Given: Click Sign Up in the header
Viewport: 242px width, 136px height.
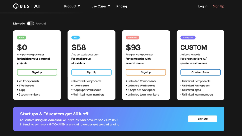Looking at the screenshot, I should [x=218, y=6].
